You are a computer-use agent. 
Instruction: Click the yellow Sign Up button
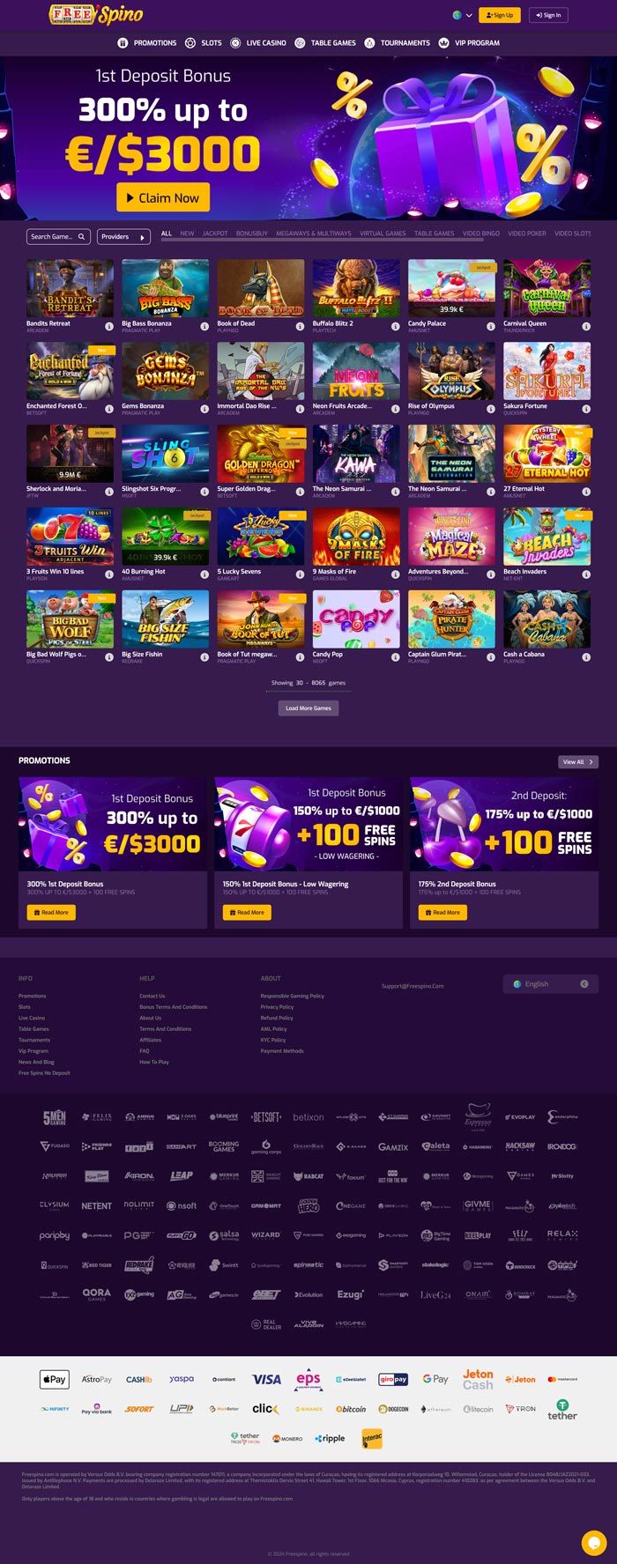click(x=499, y=15)
